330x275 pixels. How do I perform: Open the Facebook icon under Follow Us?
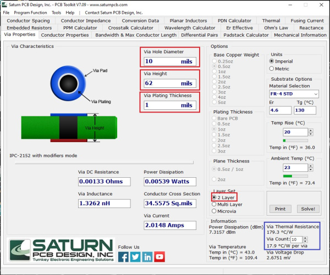pos(123,257)
